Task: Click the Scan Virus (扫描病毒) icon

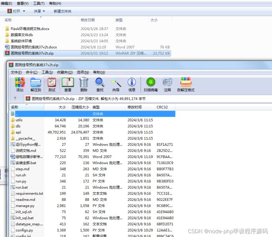Action: pos(151,85)
